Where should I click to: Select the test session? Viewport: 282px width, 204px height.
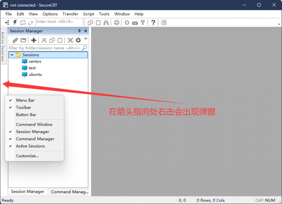tap(32, 68)
